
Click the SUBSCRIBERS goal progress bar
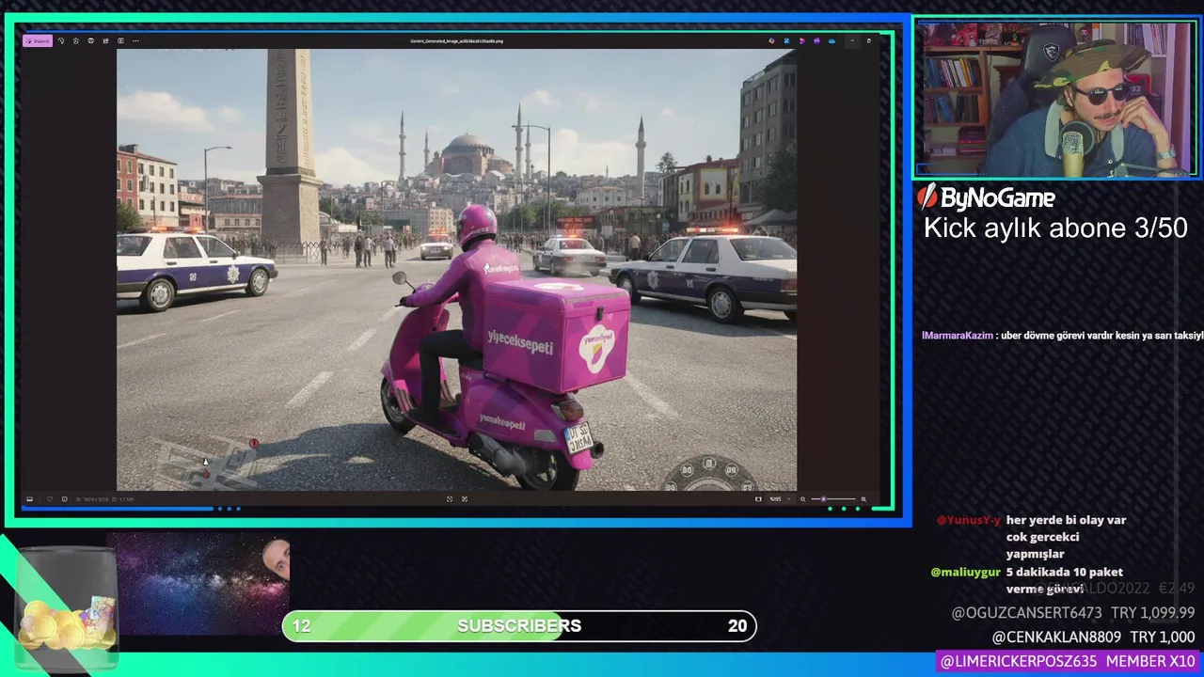(519, 626)
